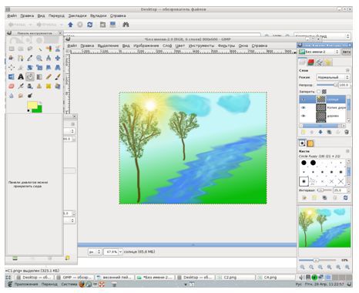Select the Ellipse Select tool
The image size is (359, 293).
(21, 49)
